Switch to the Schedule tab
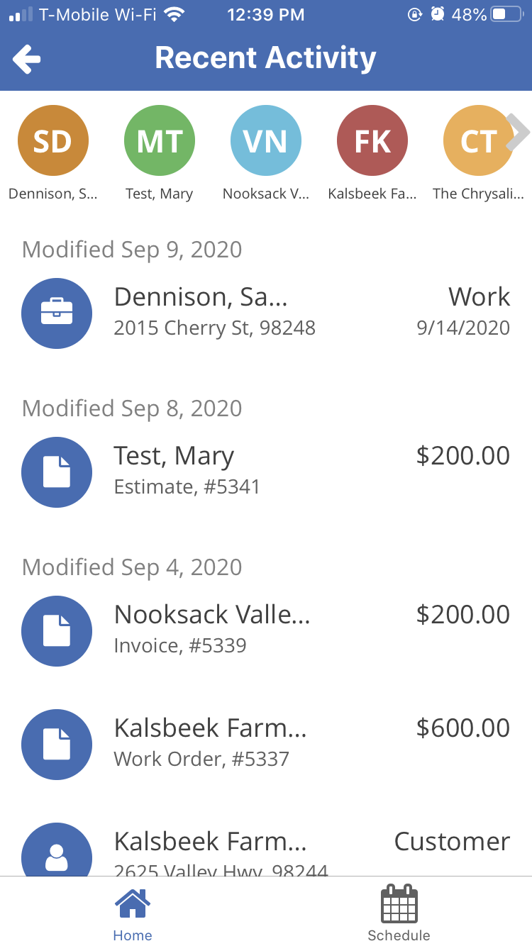The height and width of the screenshot is (946, 532). click(x=399, y=914)
